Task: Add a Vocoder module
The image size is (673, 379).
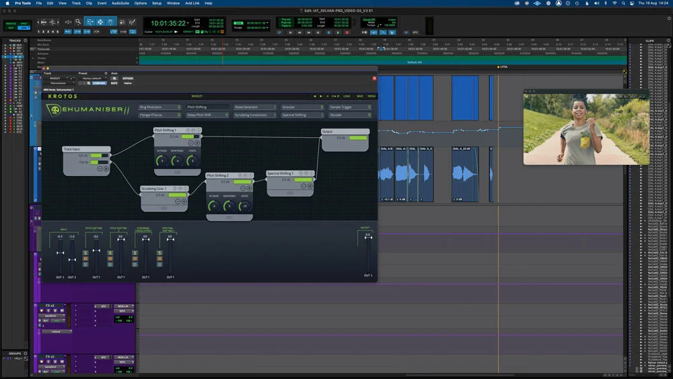Action: (x=350, y=115)
